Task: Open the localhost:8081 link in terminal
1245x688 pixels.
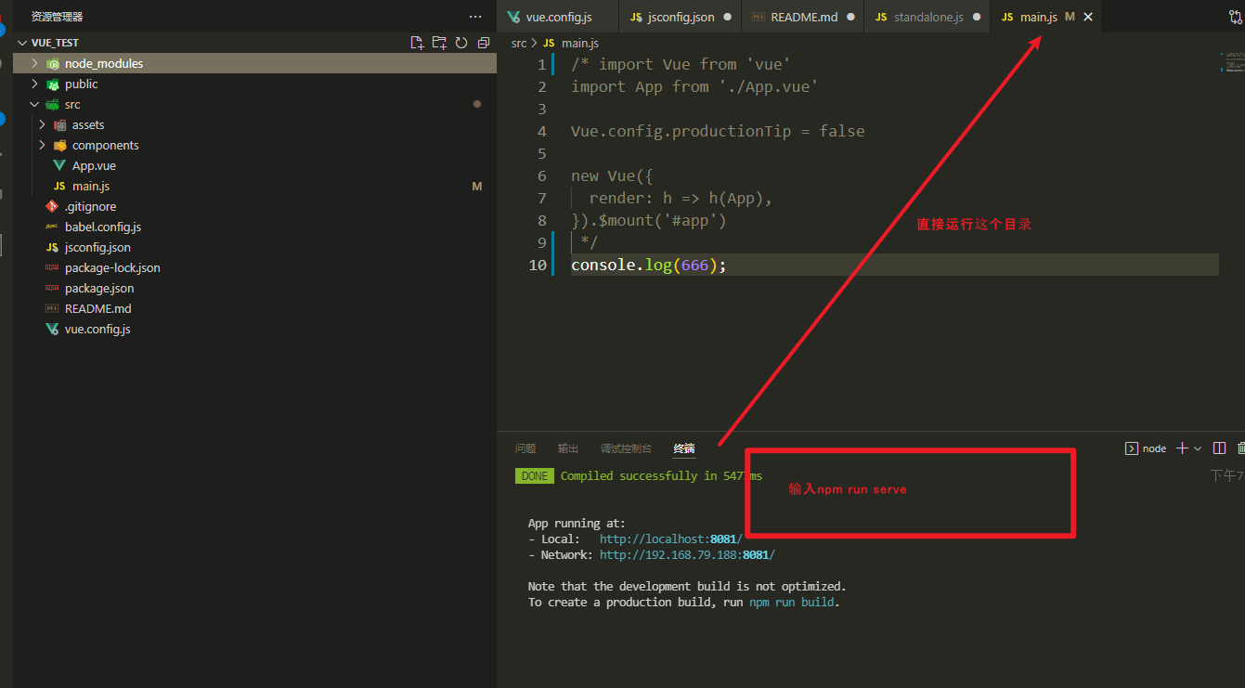Action: pyautogui.click(x=670, y=539)
